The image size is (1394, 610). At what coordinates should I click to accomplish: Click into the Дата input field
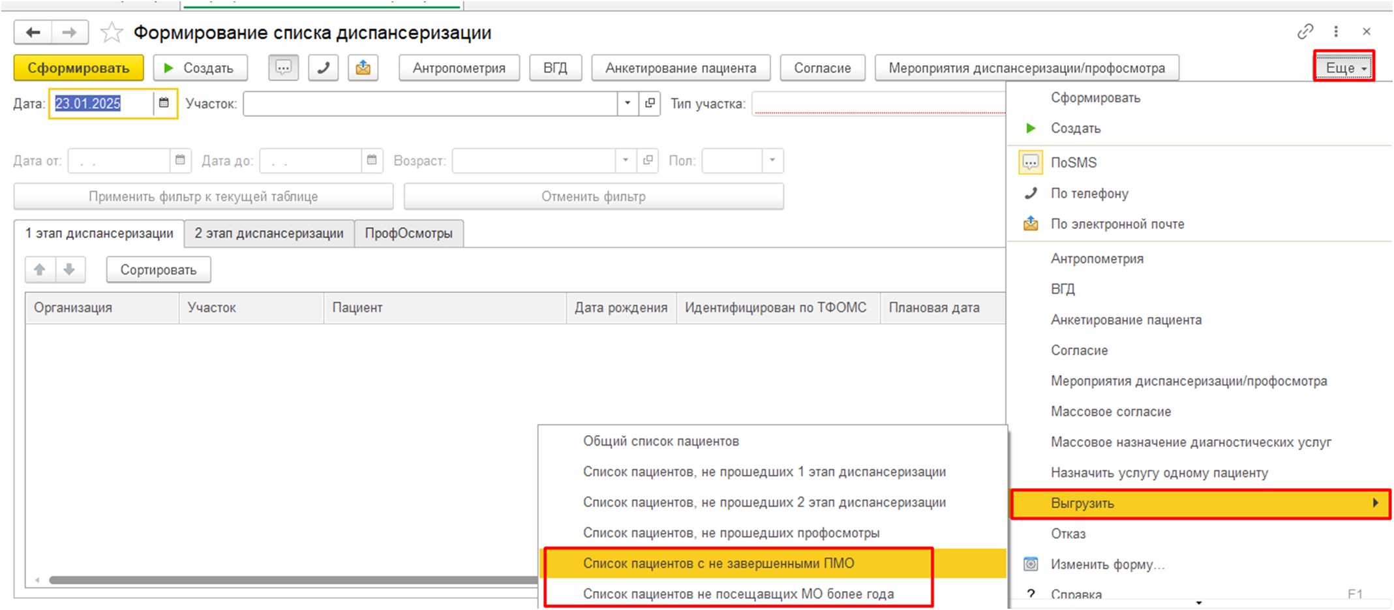pos(101,104)
